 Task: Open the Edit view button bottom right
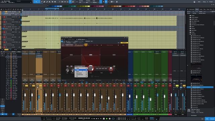(x=203, y=119)
